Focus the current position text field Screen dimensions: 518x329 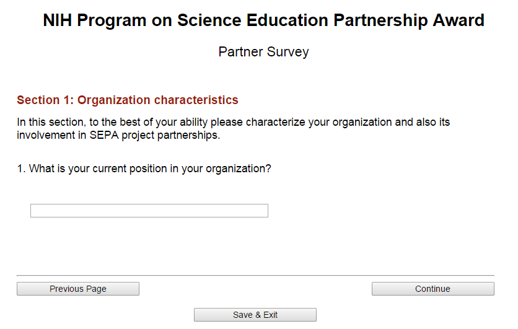149,211
